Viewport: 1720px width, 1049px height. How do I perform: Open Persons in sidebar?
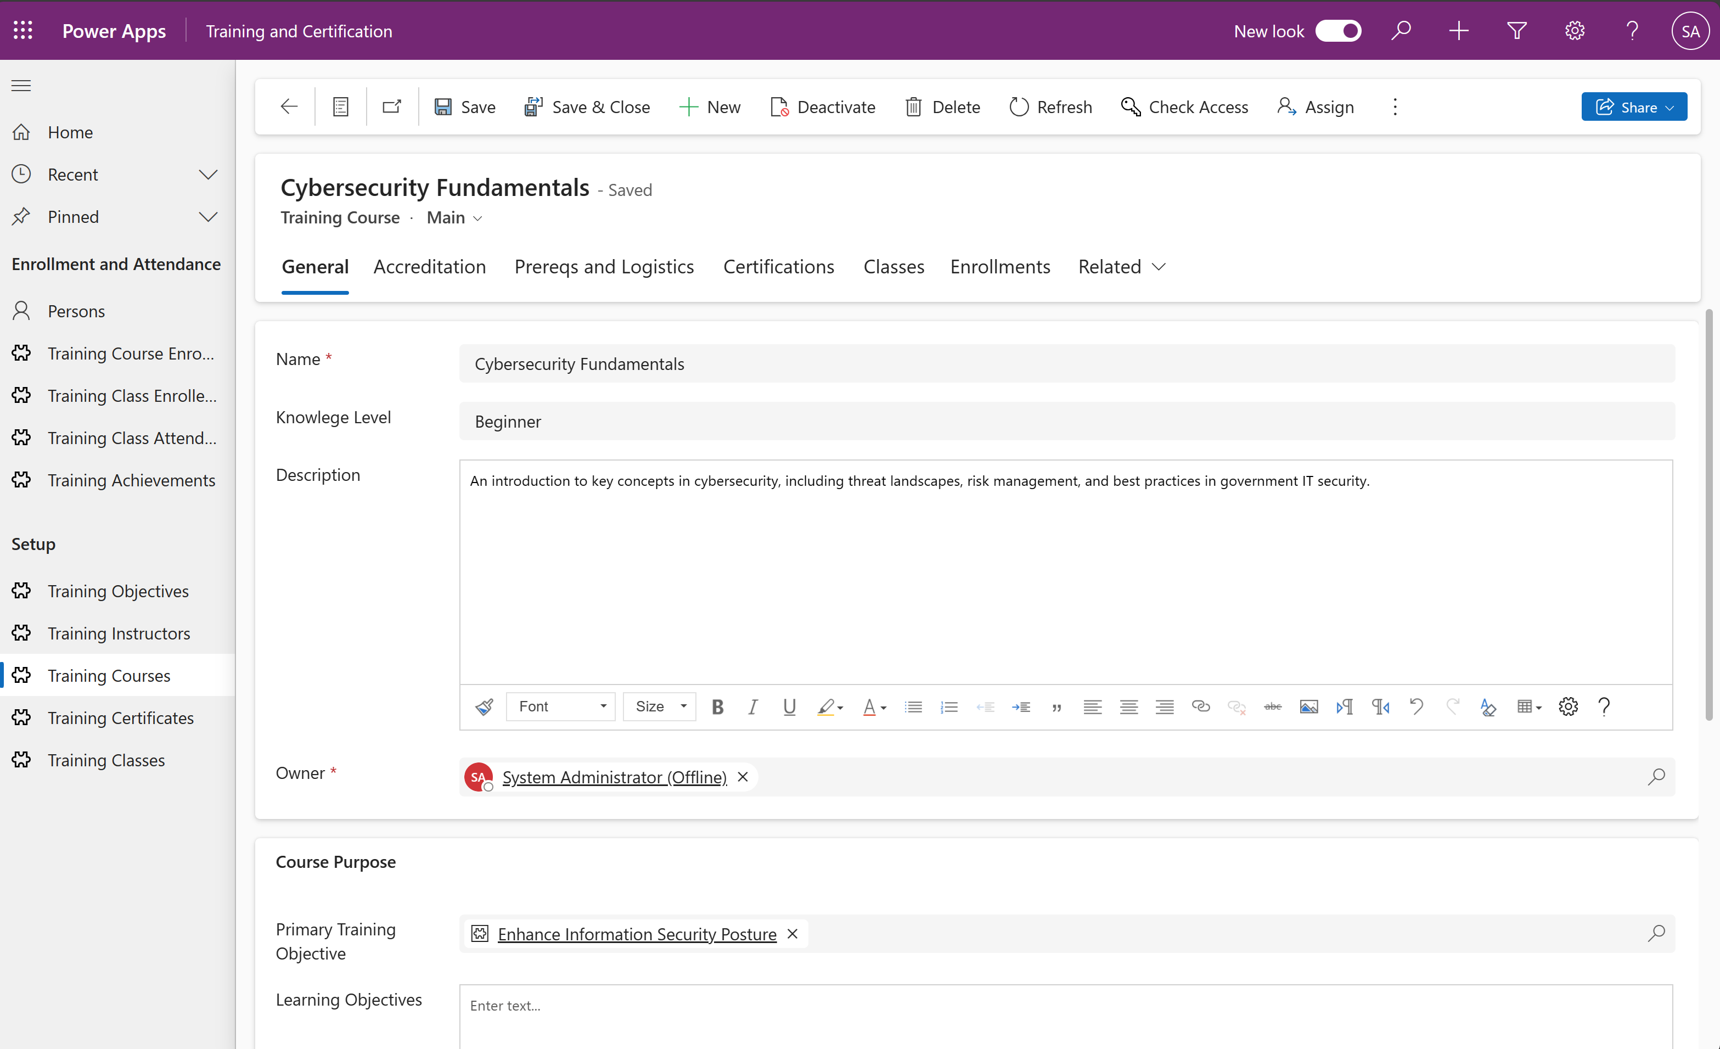(x=117, y=311)
